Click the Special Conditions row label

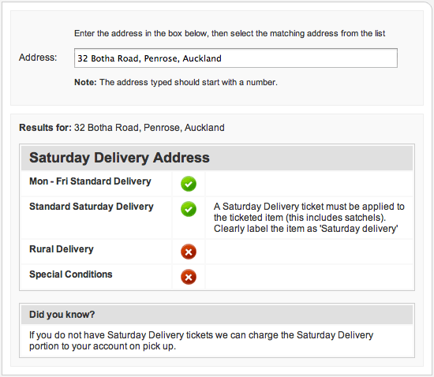tap(71, 274)
